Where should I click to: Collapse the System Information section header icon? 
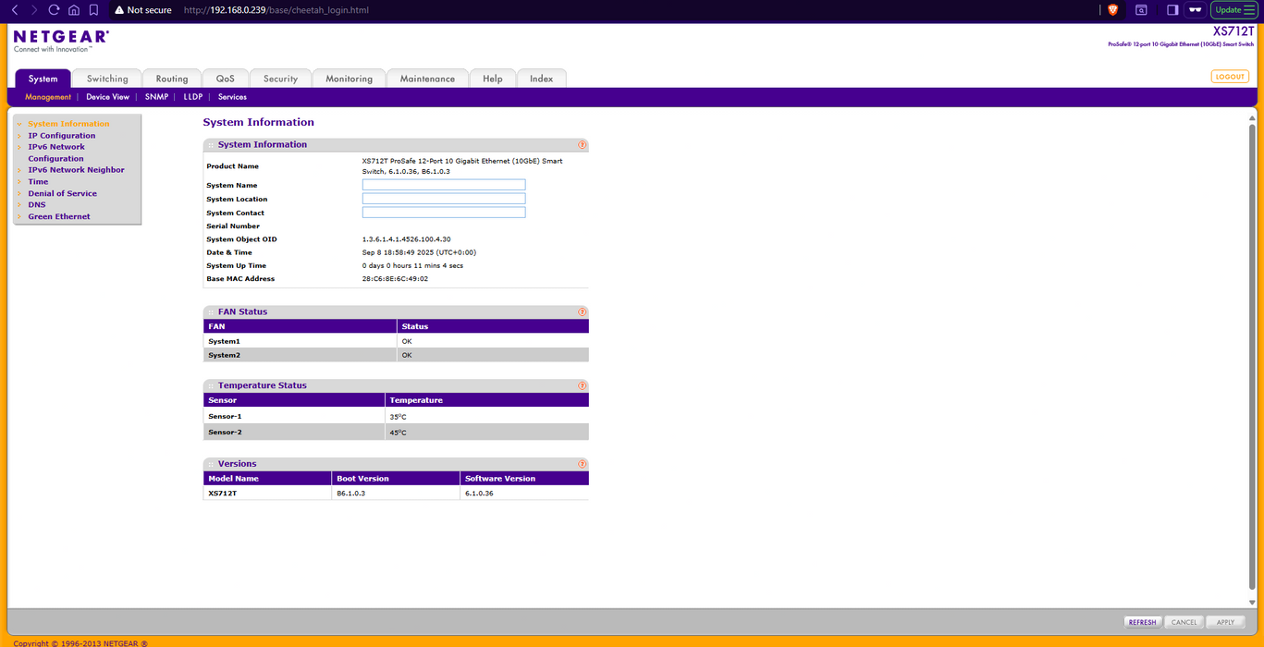[211, 145]
